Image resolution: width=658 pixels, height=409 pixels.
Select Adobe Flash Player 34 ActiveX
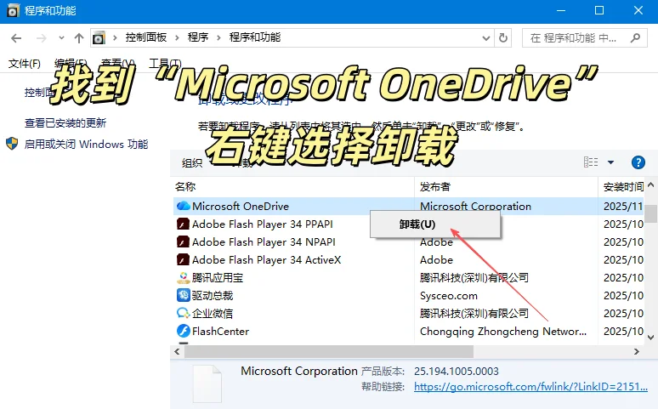[x=266, y=260]
